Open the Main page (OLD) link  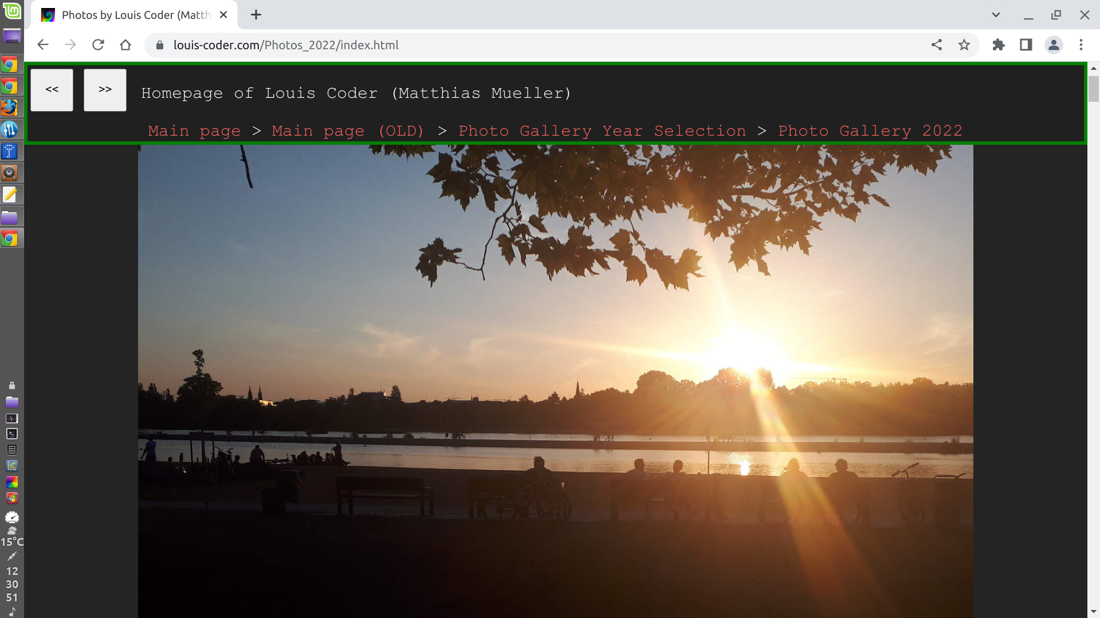(x=348, y=131)
